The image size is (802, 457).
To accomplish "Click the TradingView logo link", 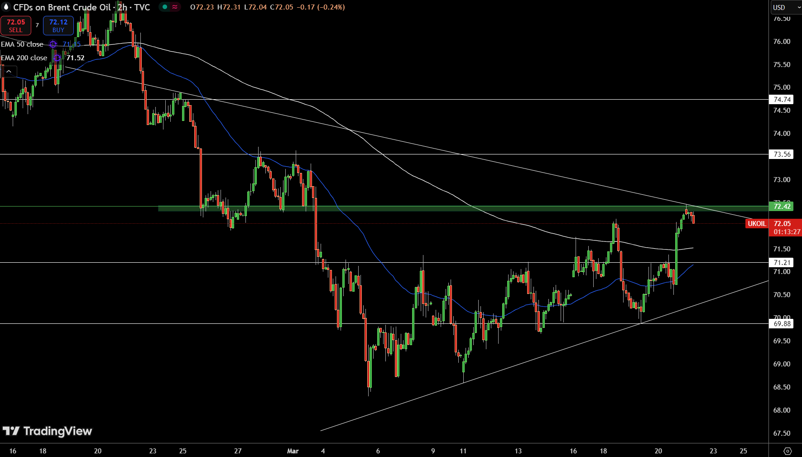I will (x=47, y=431).
